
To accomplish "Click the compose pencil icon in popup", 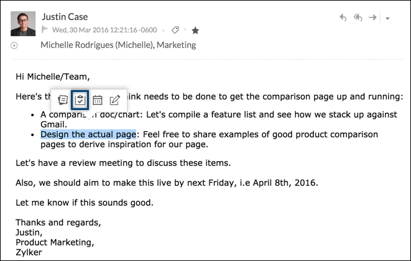I will click(x=114, y=100).
